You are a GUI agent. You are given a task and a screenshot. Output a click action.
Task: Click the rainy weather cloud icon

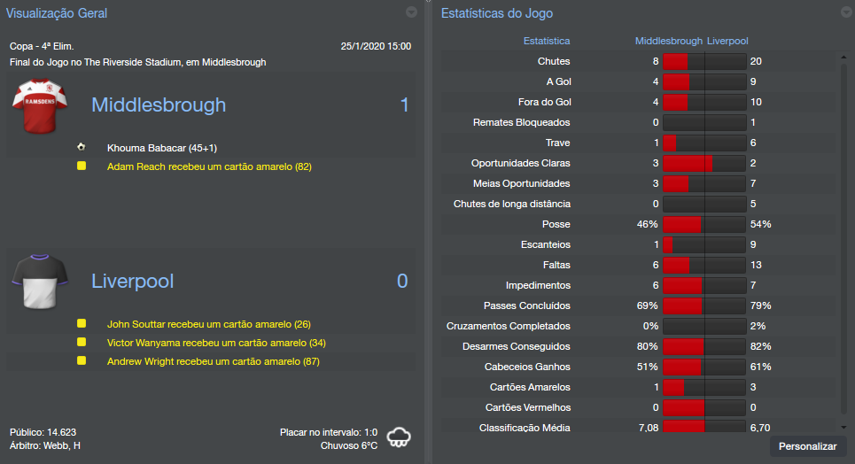(399, 436)
